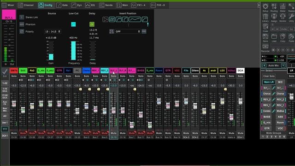Toggle Solo on the FXs DCA strip
Viewport: 295px width, 166px height.
[186, 76]
